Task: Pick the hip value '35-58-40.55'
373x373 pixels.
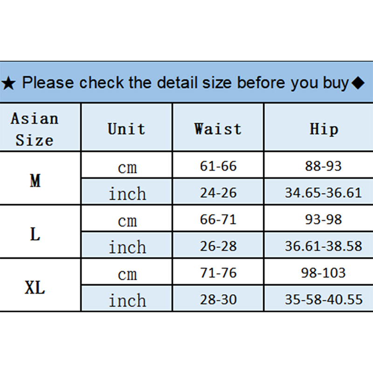Action: coord(324,299)
